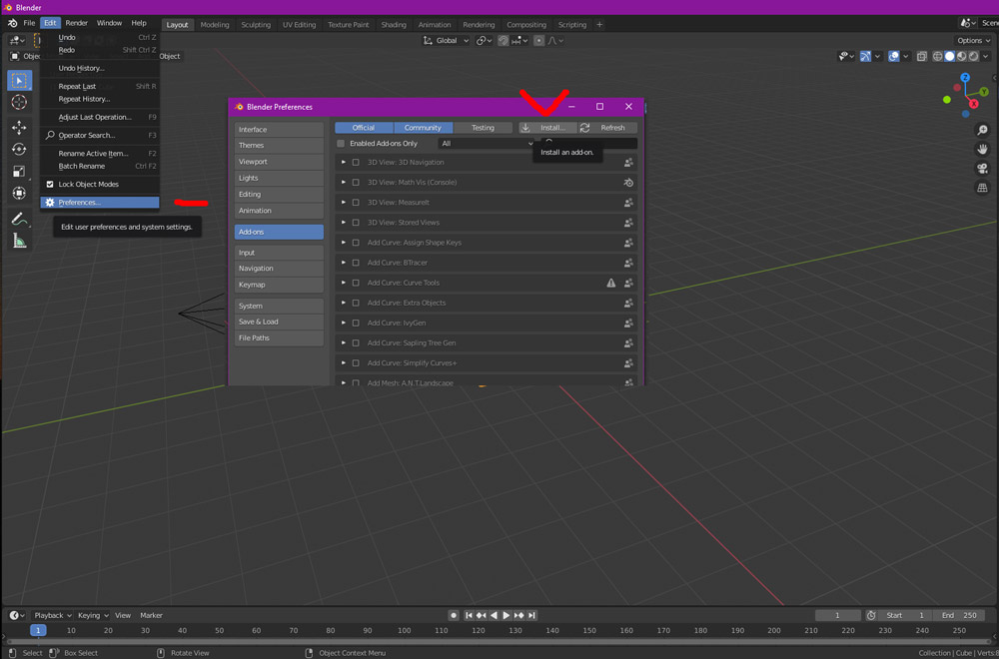Select the Select Box tool
Viewport: 999px width, 659px height.
(x=19, y=81)
